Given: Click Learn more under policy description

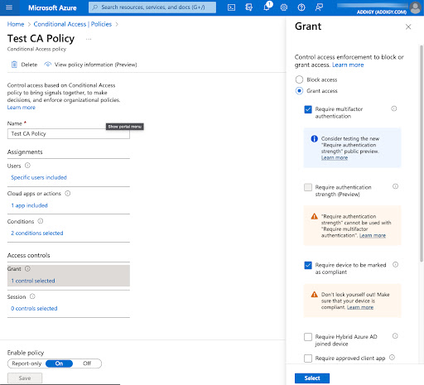Looking at the screenshot, I should click(x=22, y=108).
